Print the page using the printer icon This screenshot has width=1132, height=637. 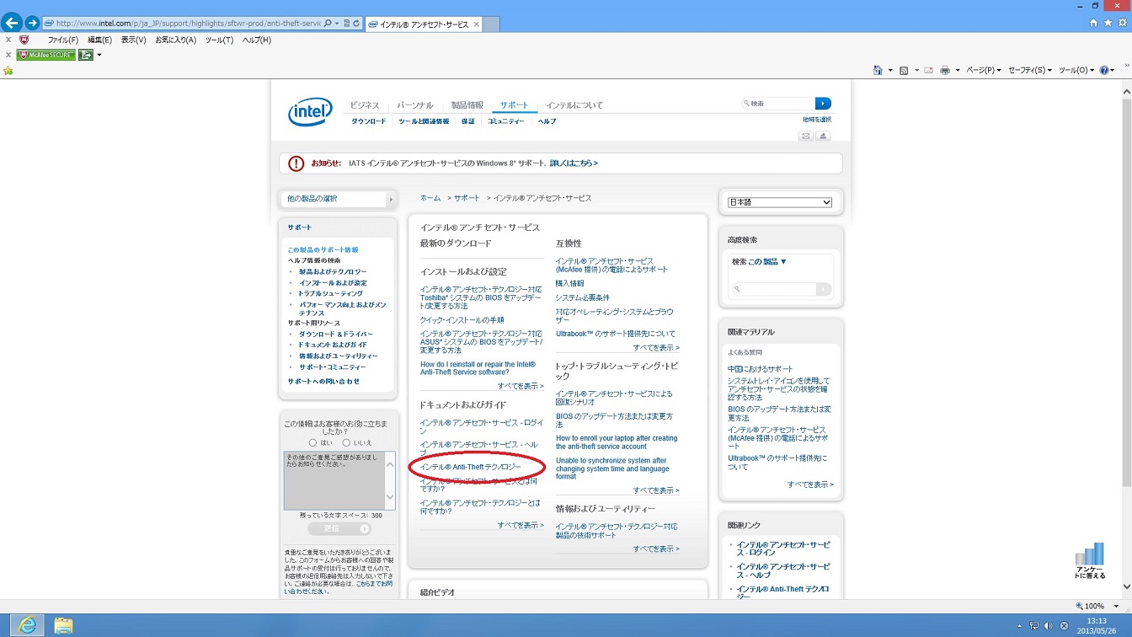945,70
